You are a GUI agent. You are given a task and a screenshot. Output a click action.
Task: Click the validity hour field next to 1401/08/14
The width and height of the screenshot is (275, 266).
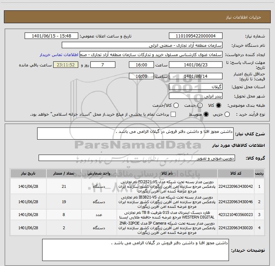pyautogui.click(x=141, y=76)
